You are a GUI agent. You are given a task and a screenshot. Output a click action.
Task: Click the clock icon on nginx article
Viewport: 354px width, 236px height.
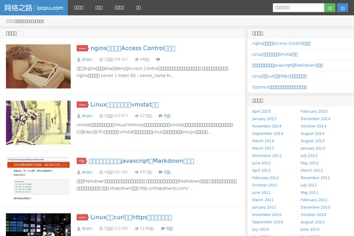tap(101, 60)
